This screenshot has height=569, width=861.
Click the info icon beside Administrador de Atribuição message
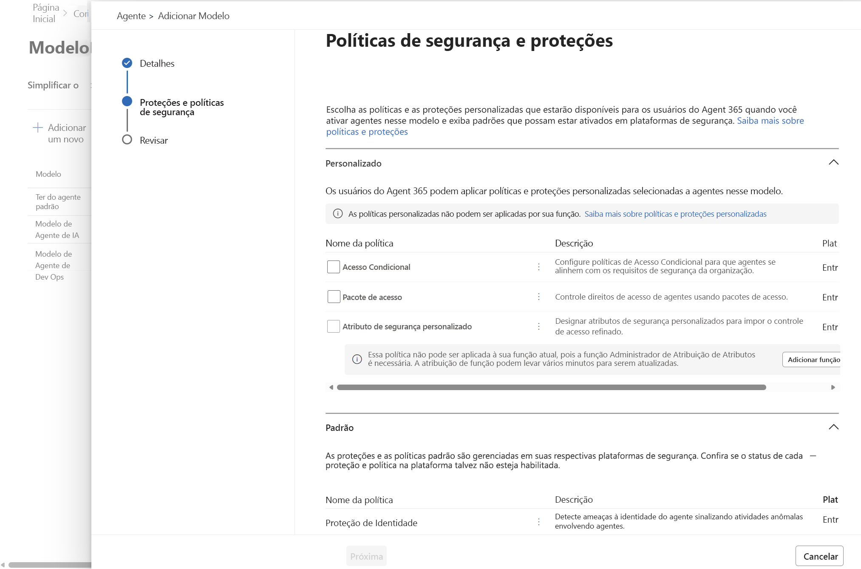357,359
